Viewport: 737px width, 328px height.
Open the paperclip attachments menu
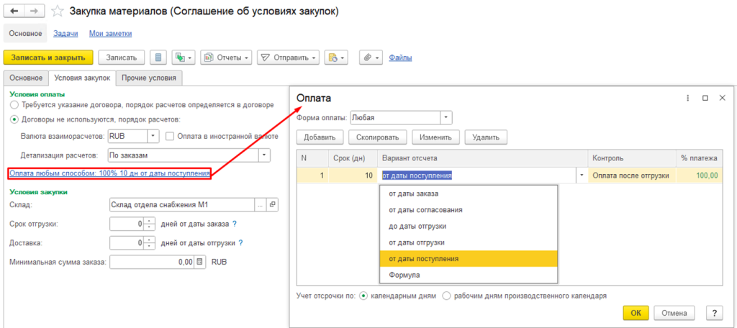372,58
